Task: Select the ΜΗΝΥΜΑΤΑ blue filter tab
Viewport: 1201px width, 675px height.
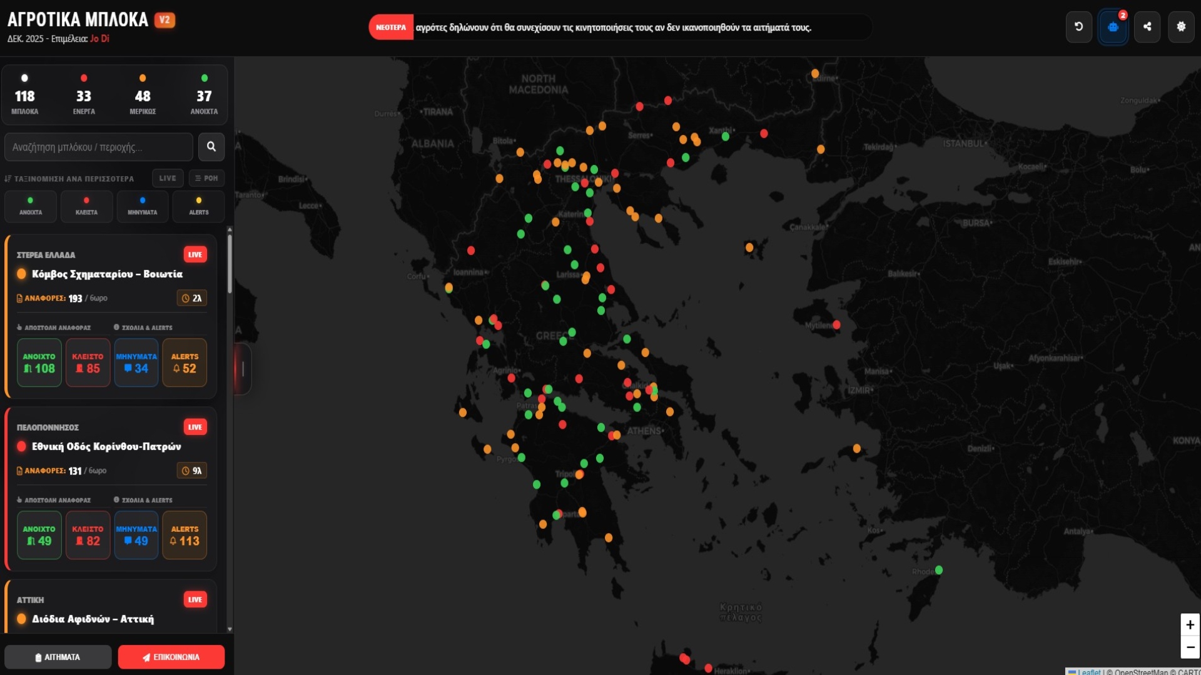Action: [143, 206]
